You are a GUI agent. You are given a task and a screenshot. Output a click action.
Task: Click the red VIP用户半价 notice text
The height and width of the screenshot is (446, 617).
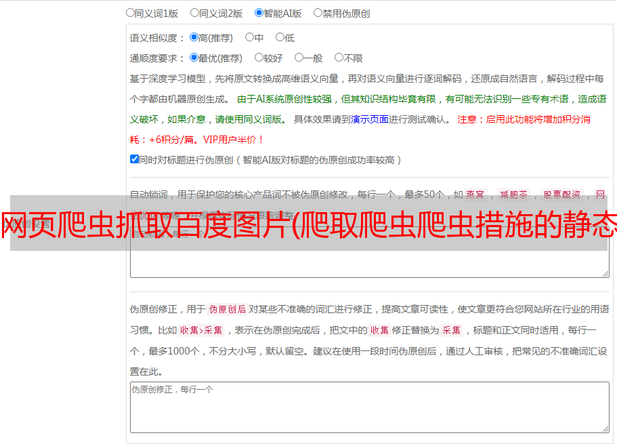click(x=233, y=140)
